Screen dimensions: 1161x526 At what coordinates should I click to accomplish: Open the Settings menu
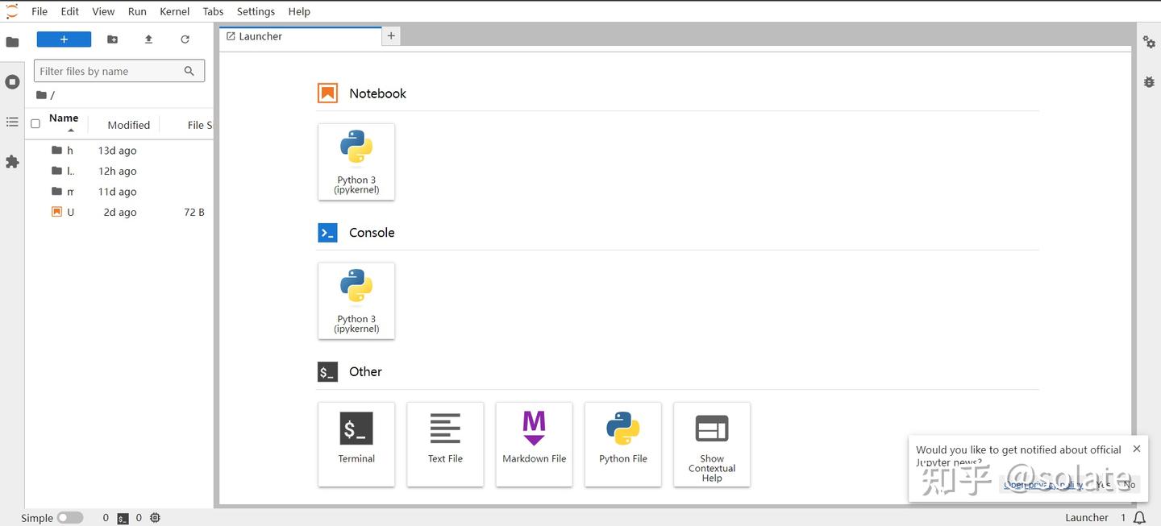tap(256, 11)
